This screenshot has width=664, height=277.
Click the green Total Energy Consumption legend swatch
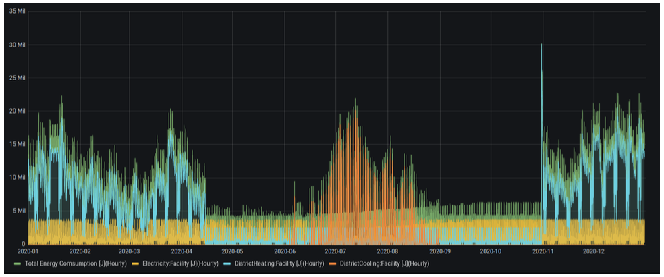click(19, 264)
